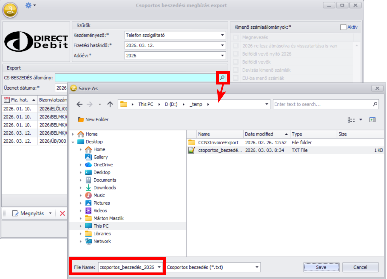Click the File Name input field
This screenshot has width=387, height=279.
127,267
